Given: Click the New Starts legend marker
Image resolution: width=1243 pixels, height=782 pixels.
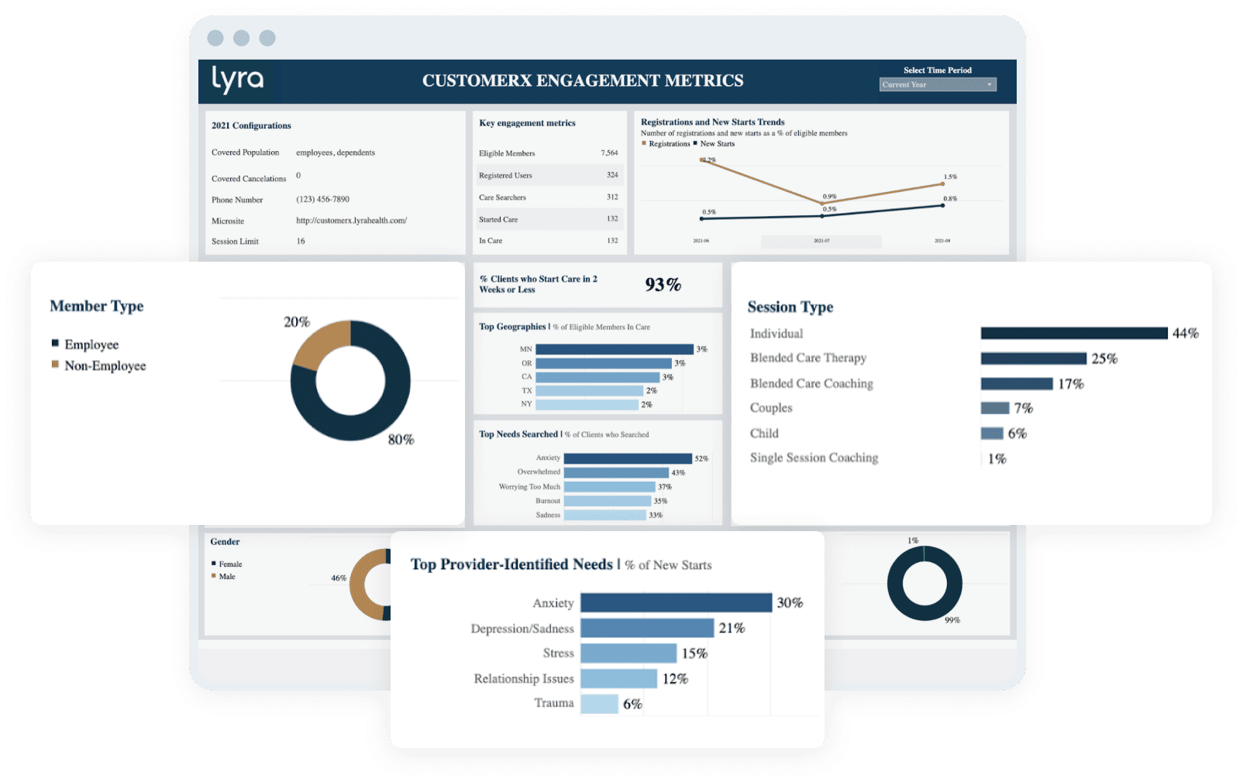Looking at the screenshot, I should tap(695, 143).
